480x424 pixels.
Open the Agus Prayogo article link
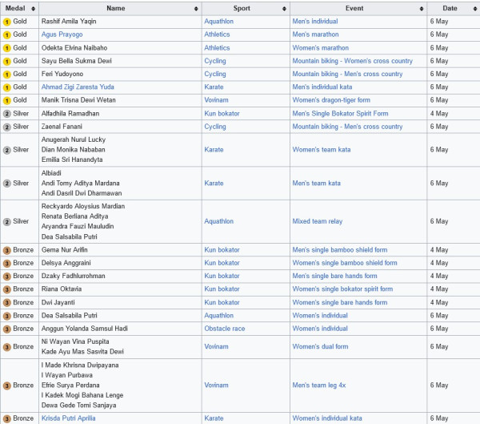[62, 34]
